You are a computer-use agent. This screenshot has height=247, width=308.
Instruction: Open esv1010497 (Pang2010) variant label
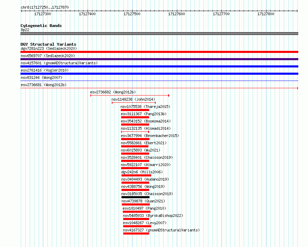(x=144, y=208)
